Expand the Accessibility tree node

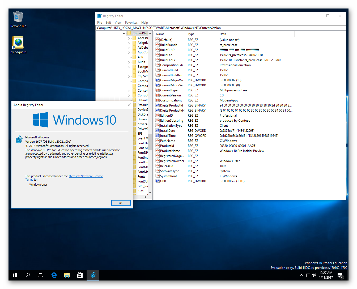point(129,38)
